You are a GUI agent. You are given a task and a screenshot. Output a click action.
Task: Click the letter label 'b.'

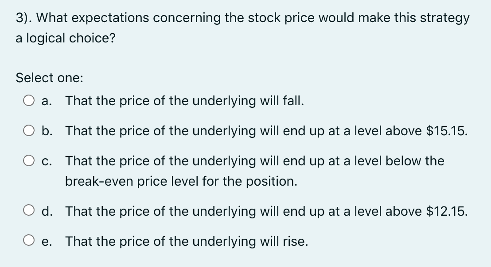click(47, 131)
